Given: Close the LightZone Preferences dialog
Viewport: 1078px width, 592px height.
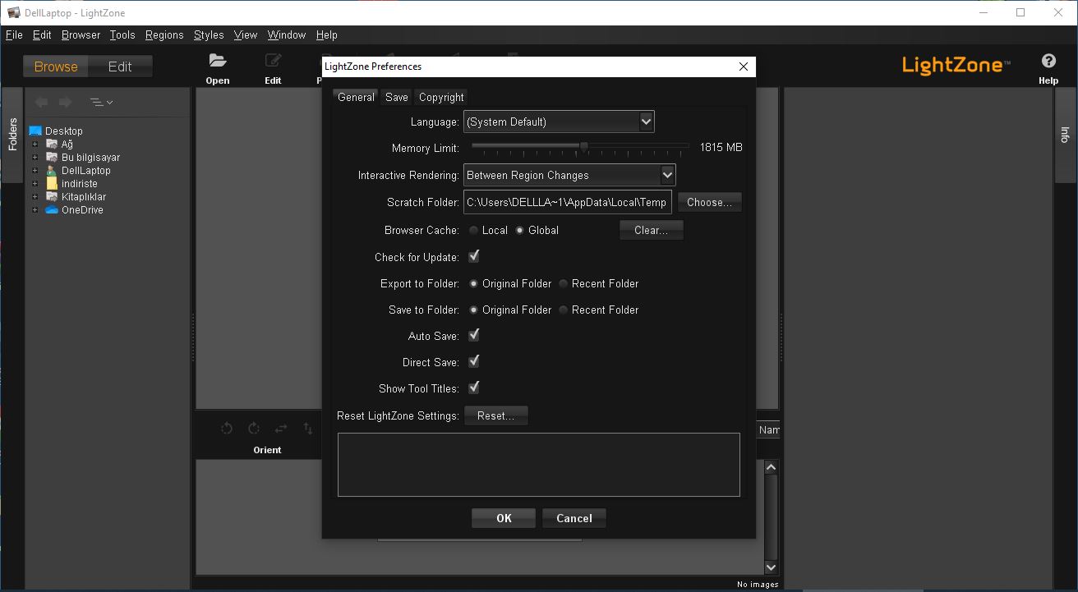Looking at the screenshot, I should pos(744,67).
